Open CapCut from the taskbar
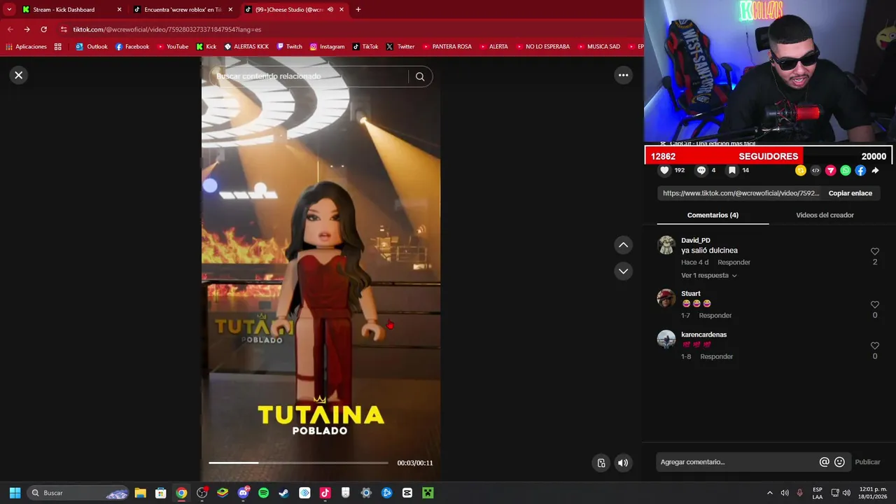The image size is (896, 504). [x=407, y=493]
